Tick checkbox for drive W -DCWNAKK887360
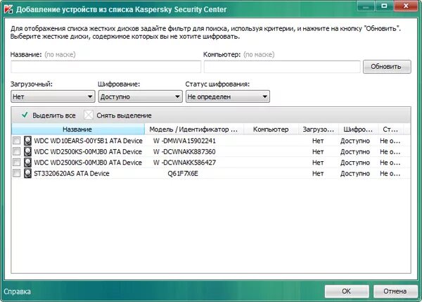The height and width of the screenshot is (302, 422). tap(17, 151)
